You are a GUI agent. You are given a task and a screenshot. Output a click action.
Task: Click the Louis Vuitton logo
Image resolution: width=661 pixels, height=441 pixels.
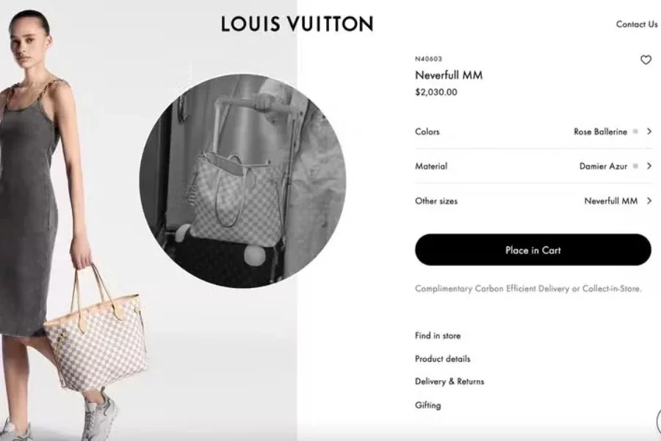click(x=297, y=24)
